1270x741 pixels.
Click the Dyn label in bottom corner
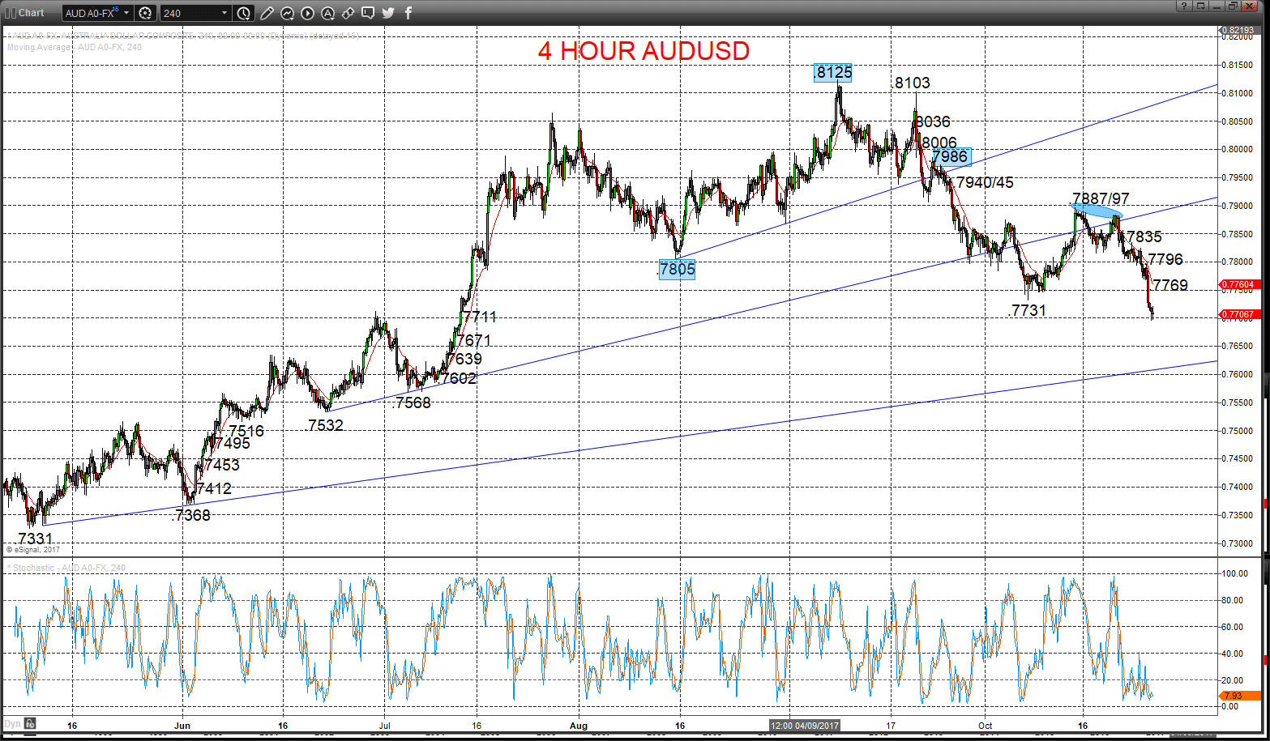[x=13, y=723]
